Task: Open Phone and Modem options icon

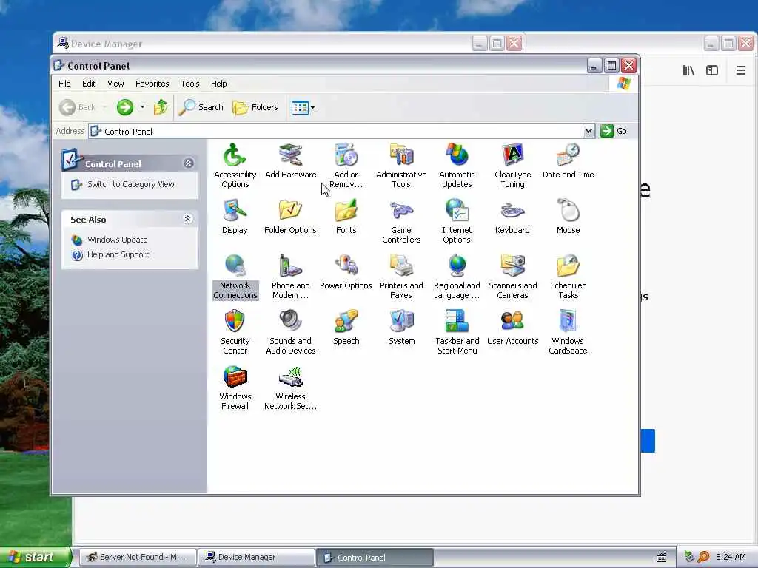Action: 290,277
